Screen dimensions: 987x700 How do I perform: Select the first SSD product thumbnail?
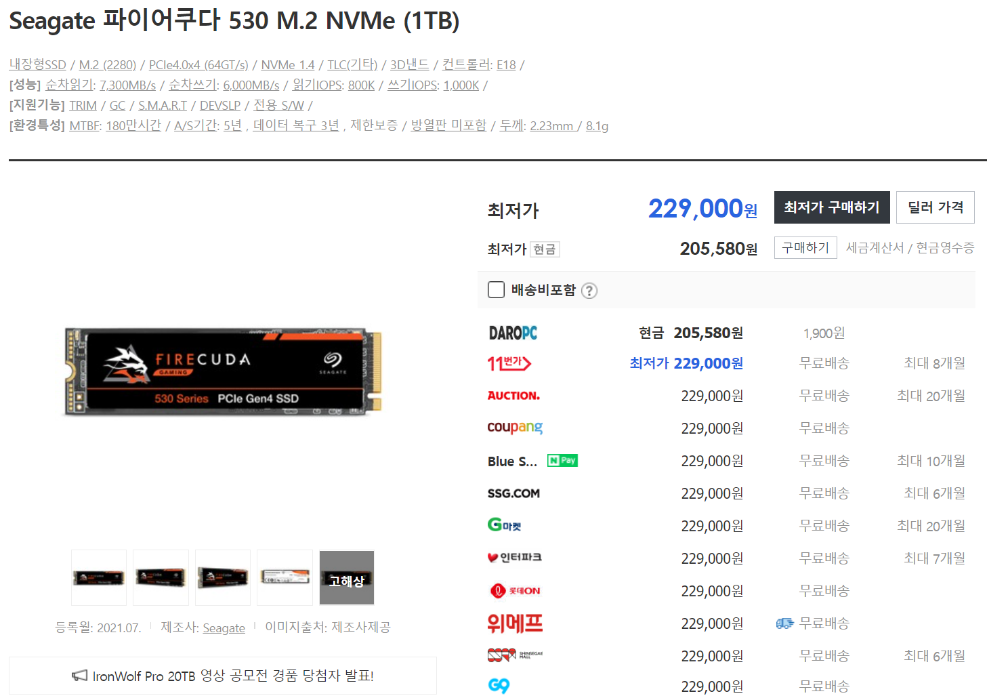99,577
